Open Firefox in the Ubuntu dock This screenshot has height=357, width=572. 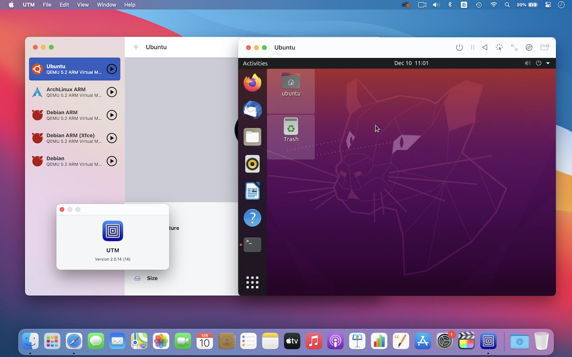(x=252, y=83)
